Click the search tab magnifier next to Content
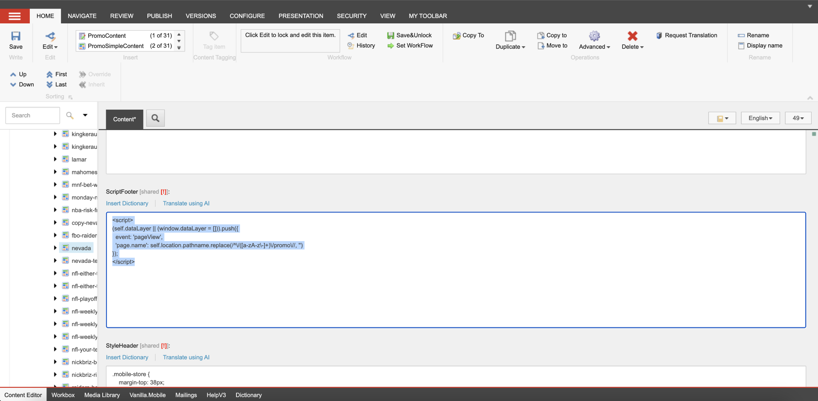Screen dimensions: 818x401 tap(156, 118)
